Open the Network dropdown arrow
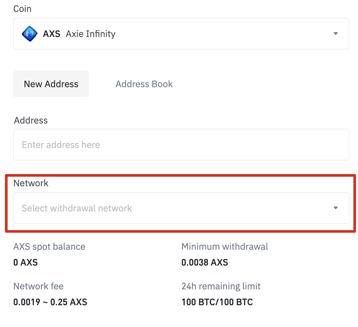Viewport: 358px width, 327px height. pos(336,208)
